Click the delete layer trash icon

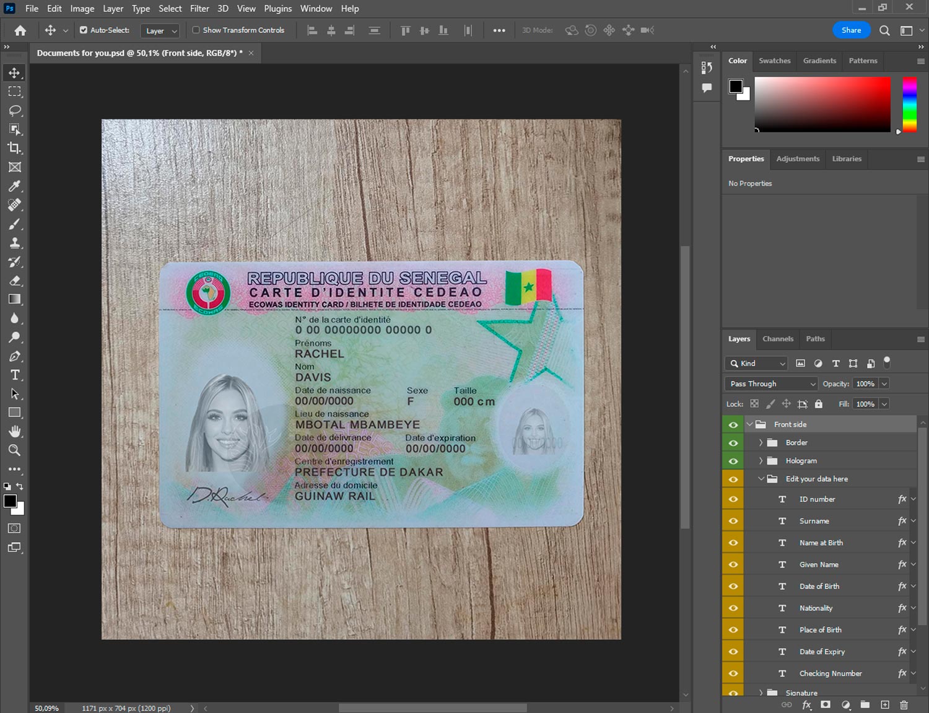(x=904, y=705)
